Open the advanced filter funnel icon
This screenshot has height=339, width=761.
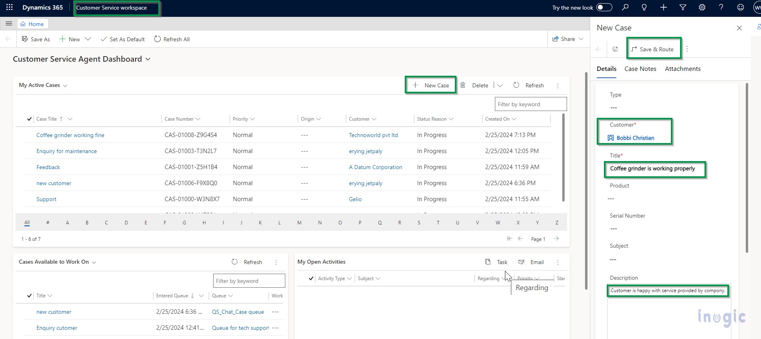point(683,7)
